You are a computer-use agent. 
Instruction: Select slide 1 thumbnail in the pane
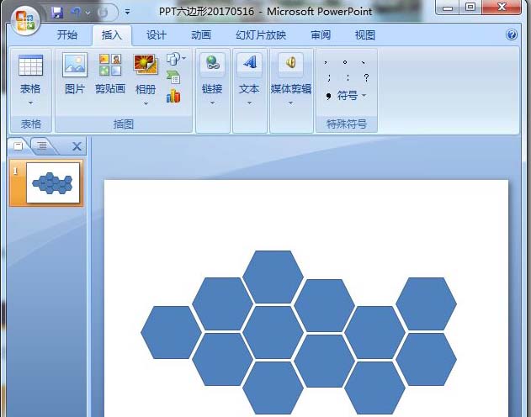pyautogui.click(x=53, y=182)
